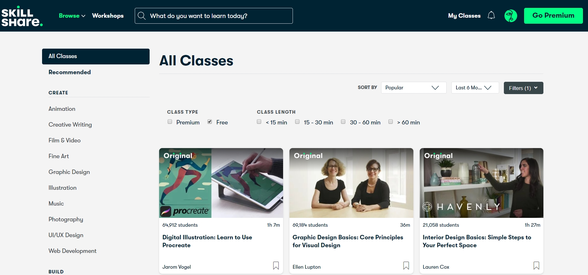Click the Go Premium button
Viewport: 588px width, 275px height.
pos(553,16)
